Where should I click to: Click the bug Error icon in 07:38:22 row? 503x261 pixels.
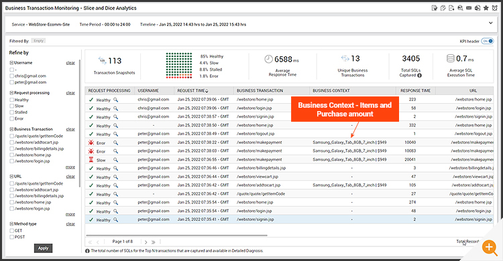pyautogui.click(x=91, y=143)
